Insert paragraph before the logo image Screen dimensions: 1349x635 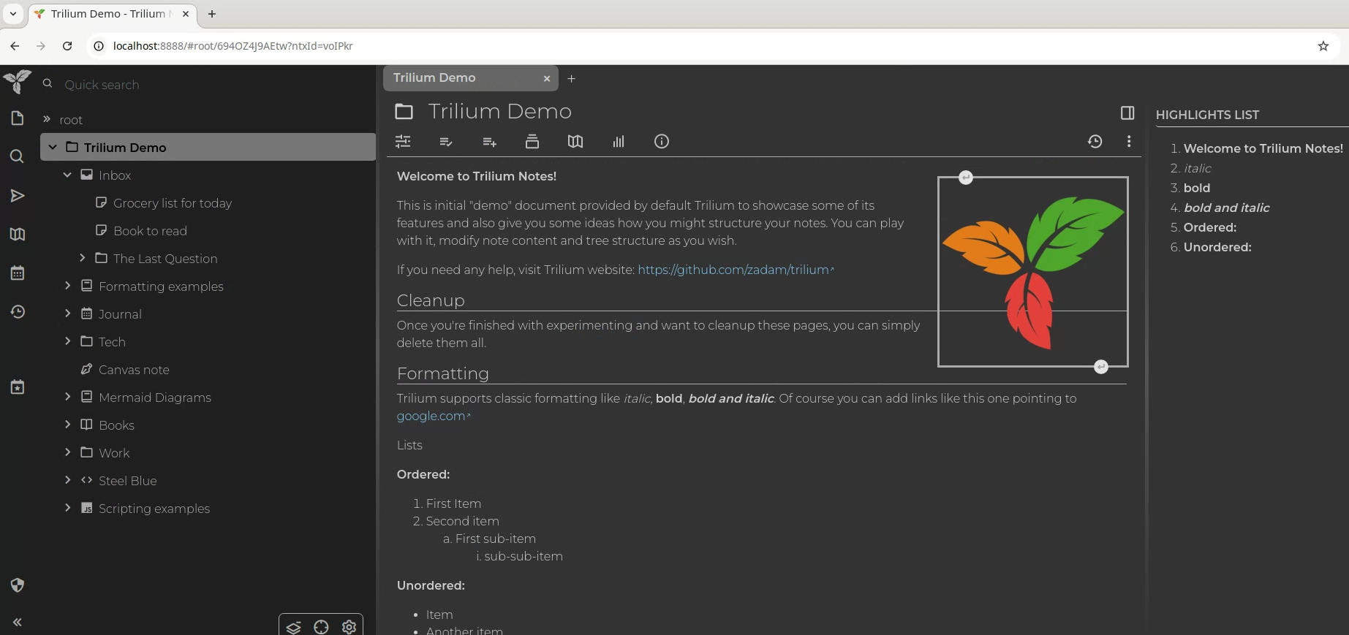coord(966,178)
